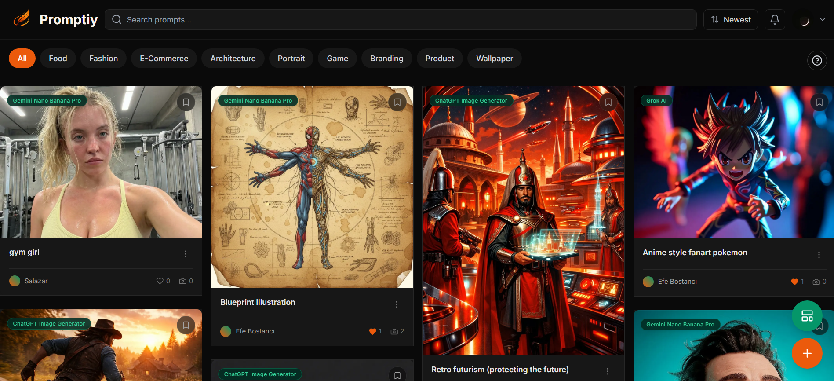Click the green layout view floating button
Screen dimensions: 834x381
click(807, 316)
